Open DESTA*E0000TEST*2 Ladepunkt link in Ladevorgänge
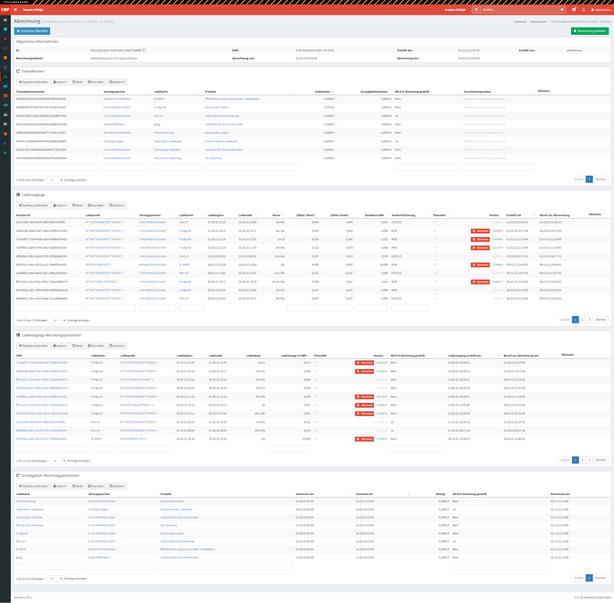The height and width of the screenshot is (603, 614). click(98, 265)
